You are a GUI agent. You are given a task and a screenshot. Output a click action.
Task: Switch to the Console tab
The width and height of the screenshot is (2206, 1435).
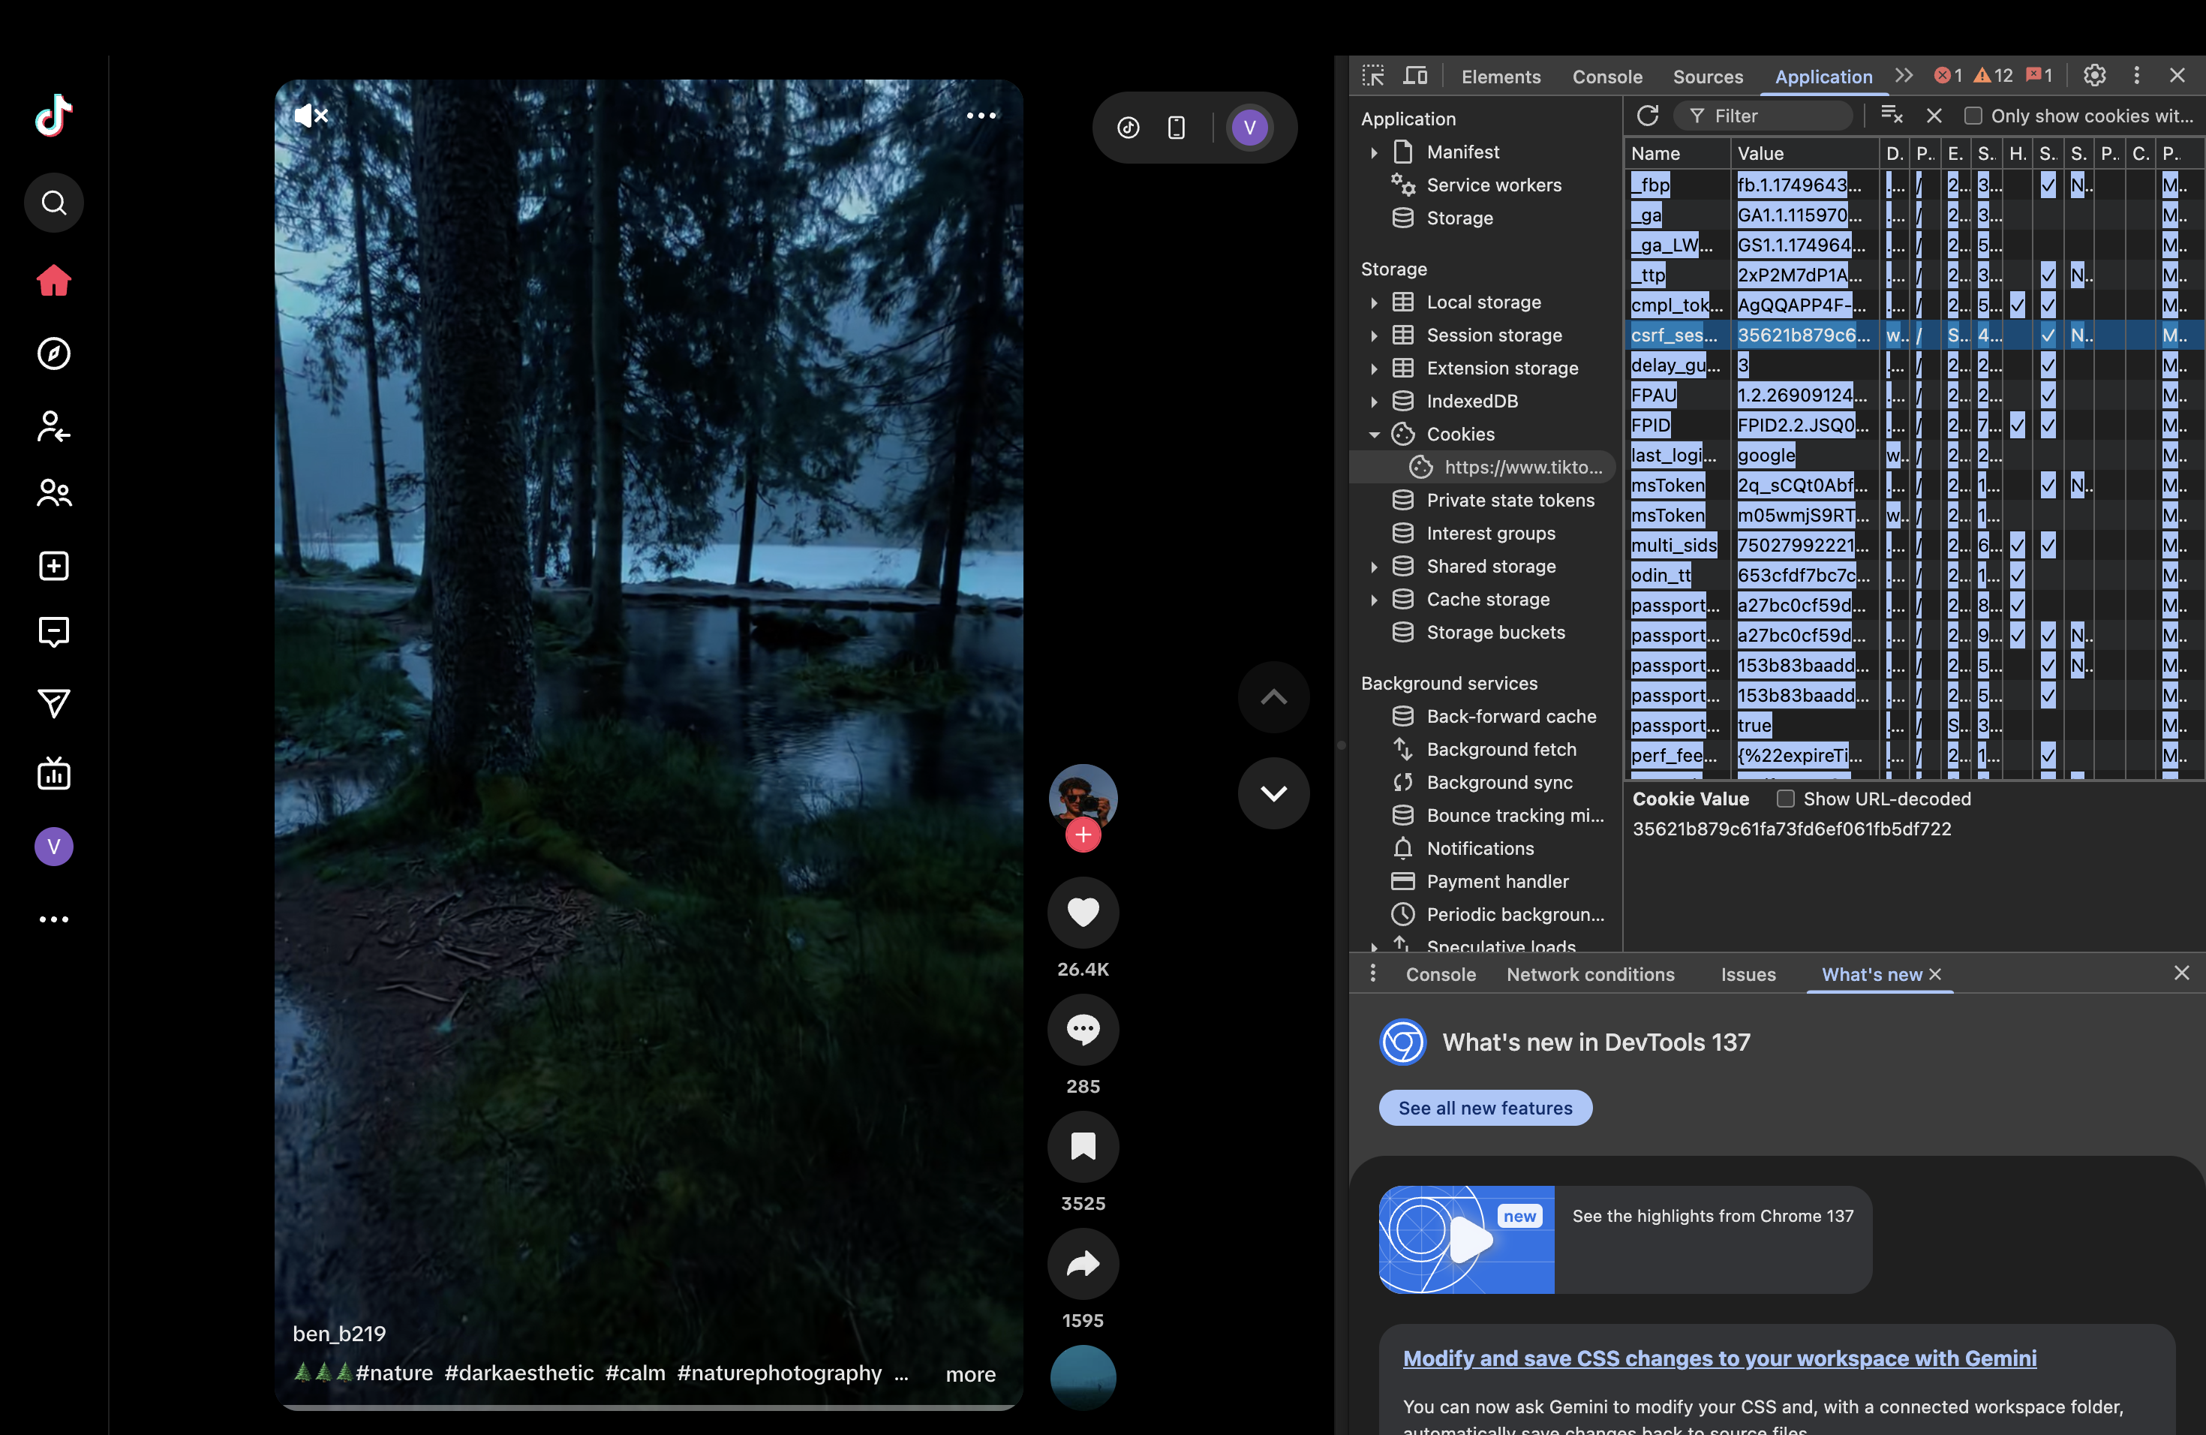click(1606, 77)
